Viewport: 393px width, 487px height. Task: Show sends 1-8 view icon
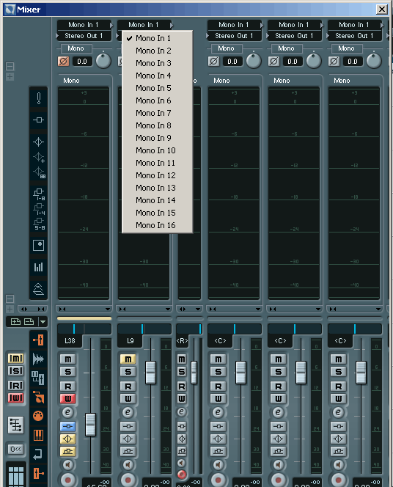tap(39, 194)
